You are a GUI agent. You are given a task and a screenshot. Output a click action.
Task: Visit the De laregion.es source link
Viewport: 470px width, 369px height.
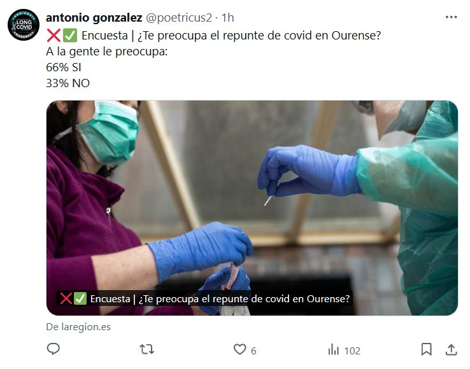coord(78,327)
